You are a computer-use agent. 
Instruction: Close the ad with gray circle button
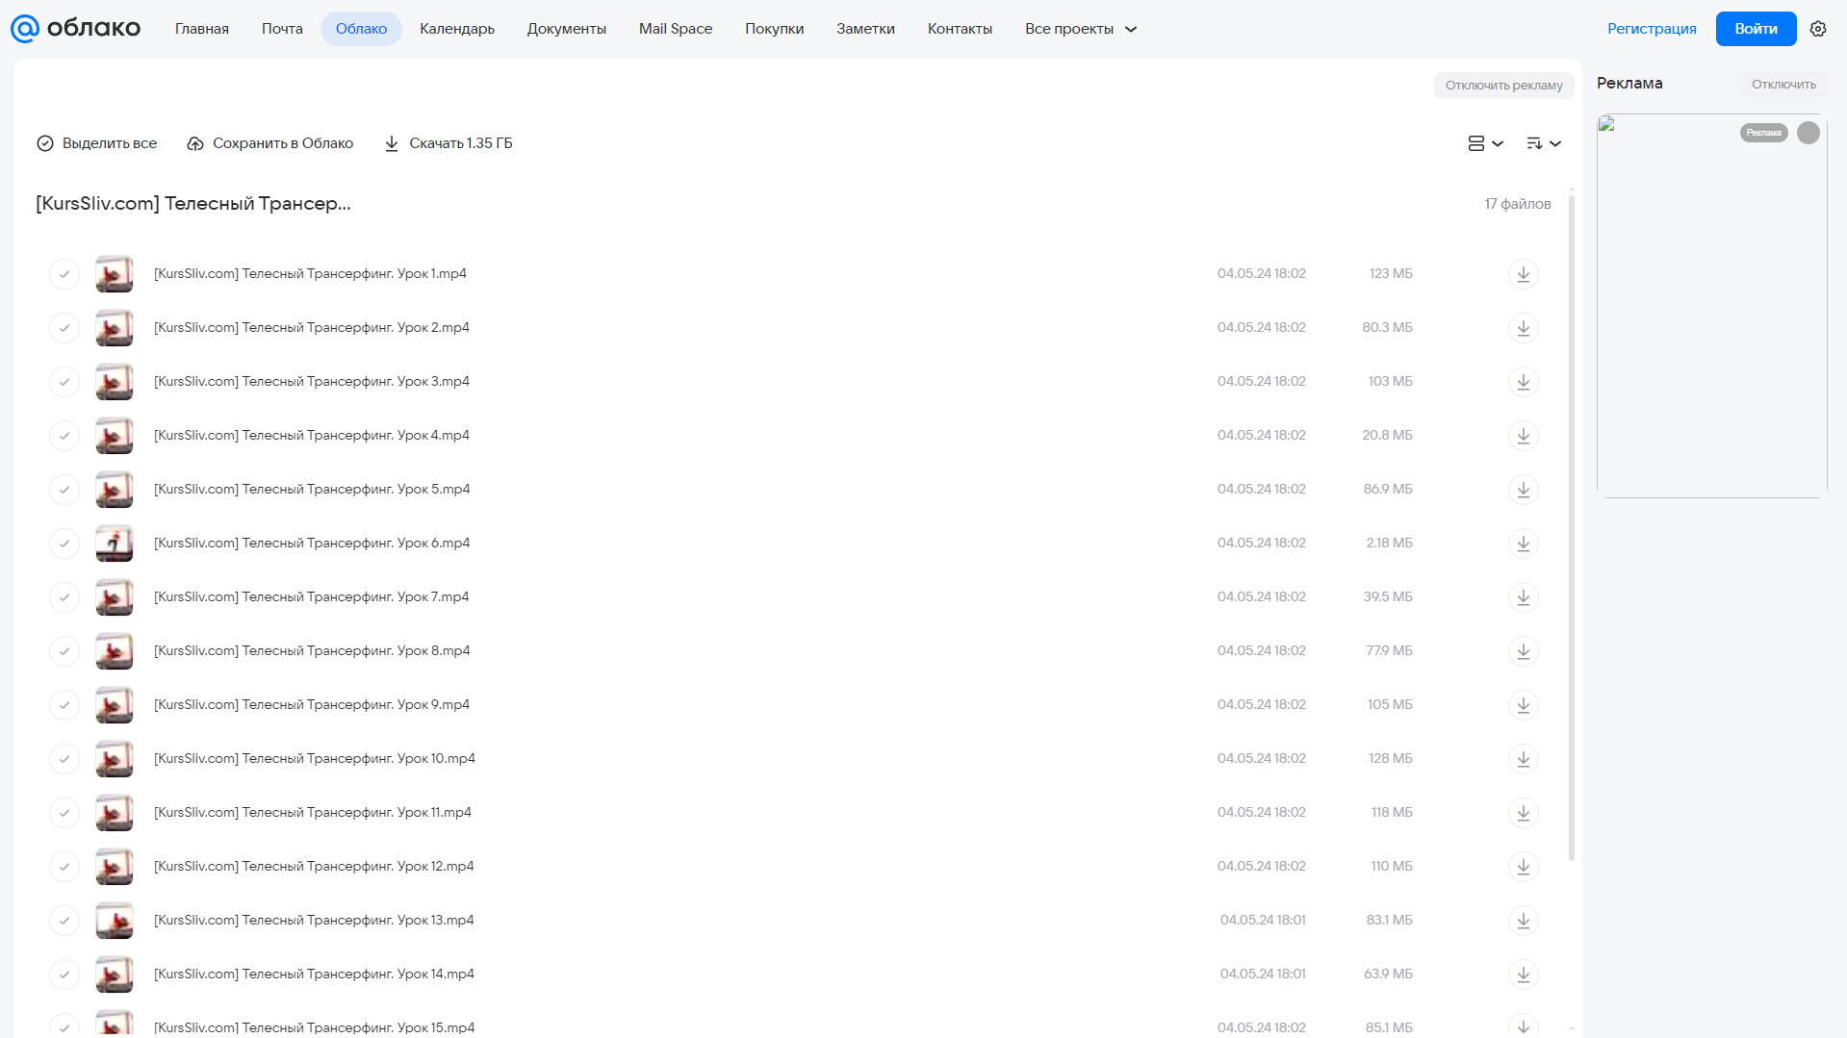(1808, 133)
